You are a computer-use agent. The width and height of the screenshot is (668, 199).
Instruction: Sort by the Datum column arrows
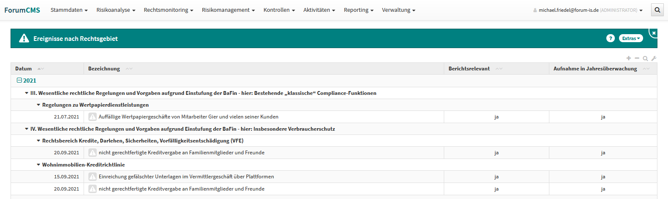click(41, 69)
